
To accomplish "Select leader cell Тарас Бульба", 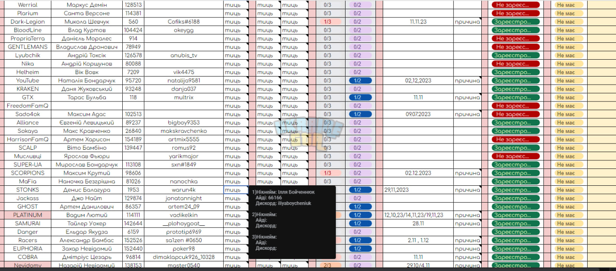I will [87, 97].
